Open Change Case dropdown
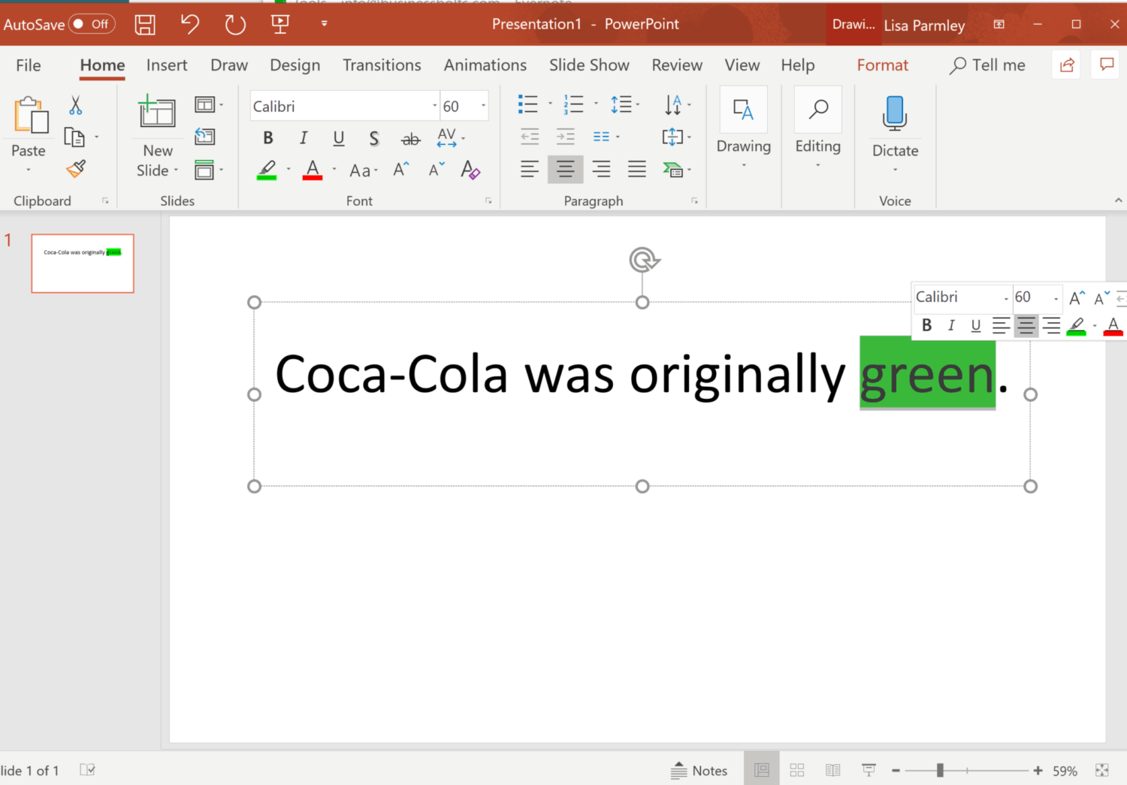Screen dimensions: 1127x785 364,171
